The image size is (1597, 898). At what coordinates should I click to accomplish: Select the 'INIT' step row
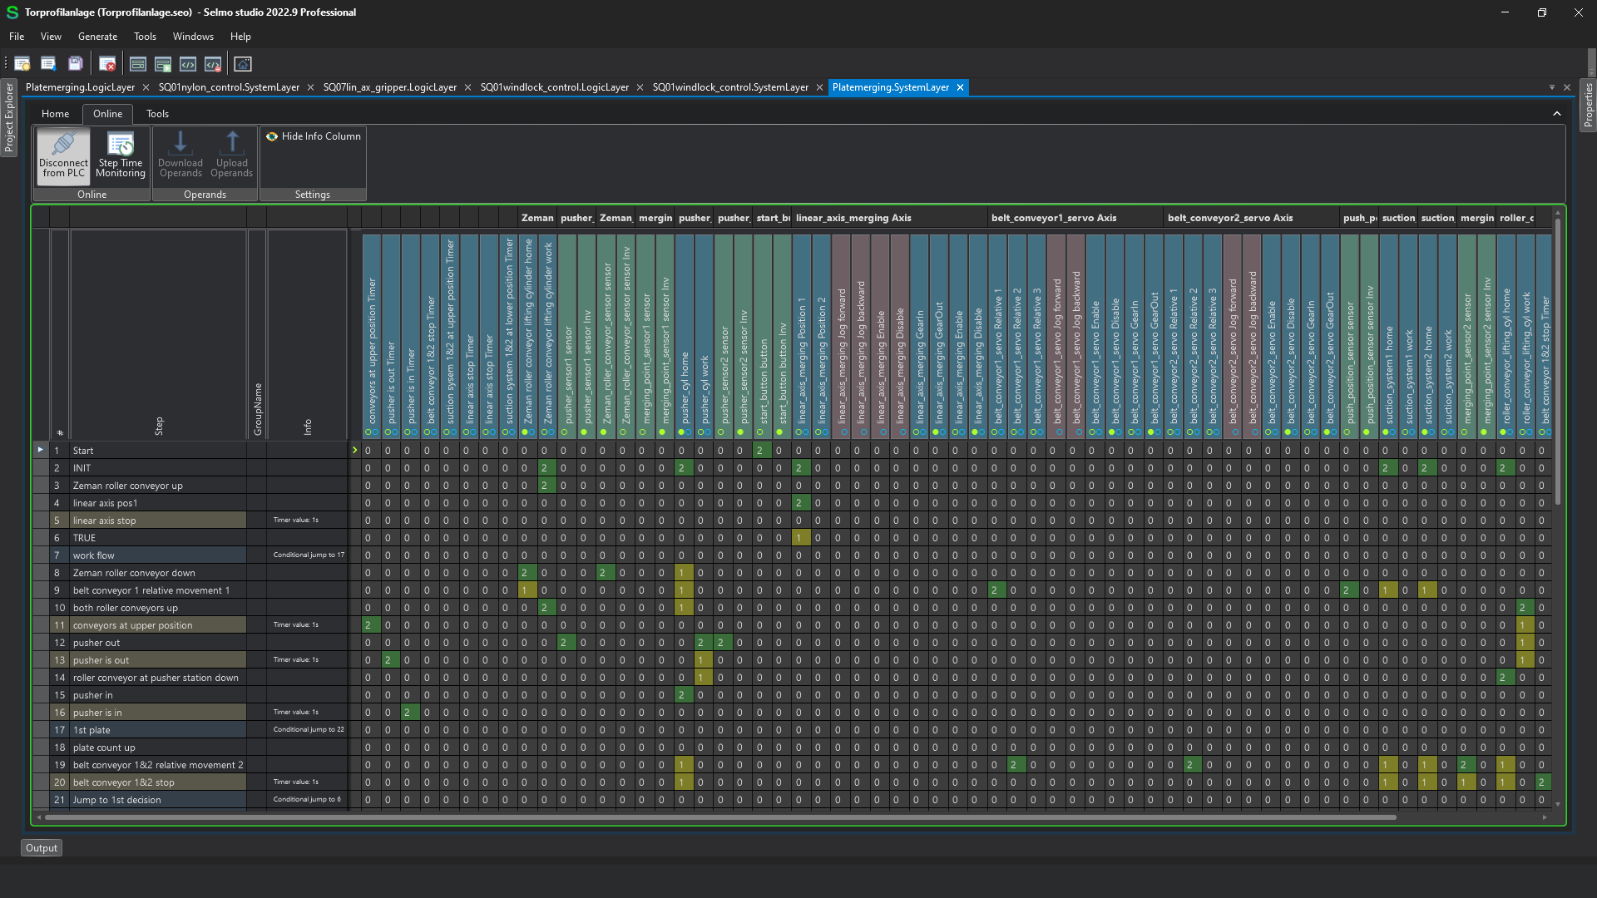(158, 468)
